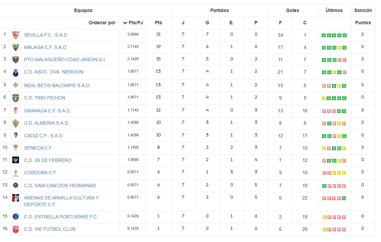Sort by G wins column header

[x=207, y=23]
